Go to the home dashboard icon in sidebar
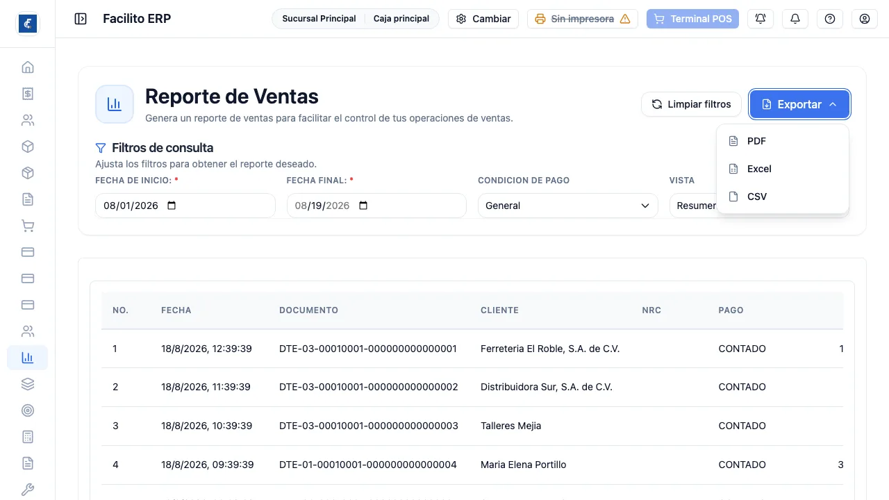The image size is (889, 500). 28,67
